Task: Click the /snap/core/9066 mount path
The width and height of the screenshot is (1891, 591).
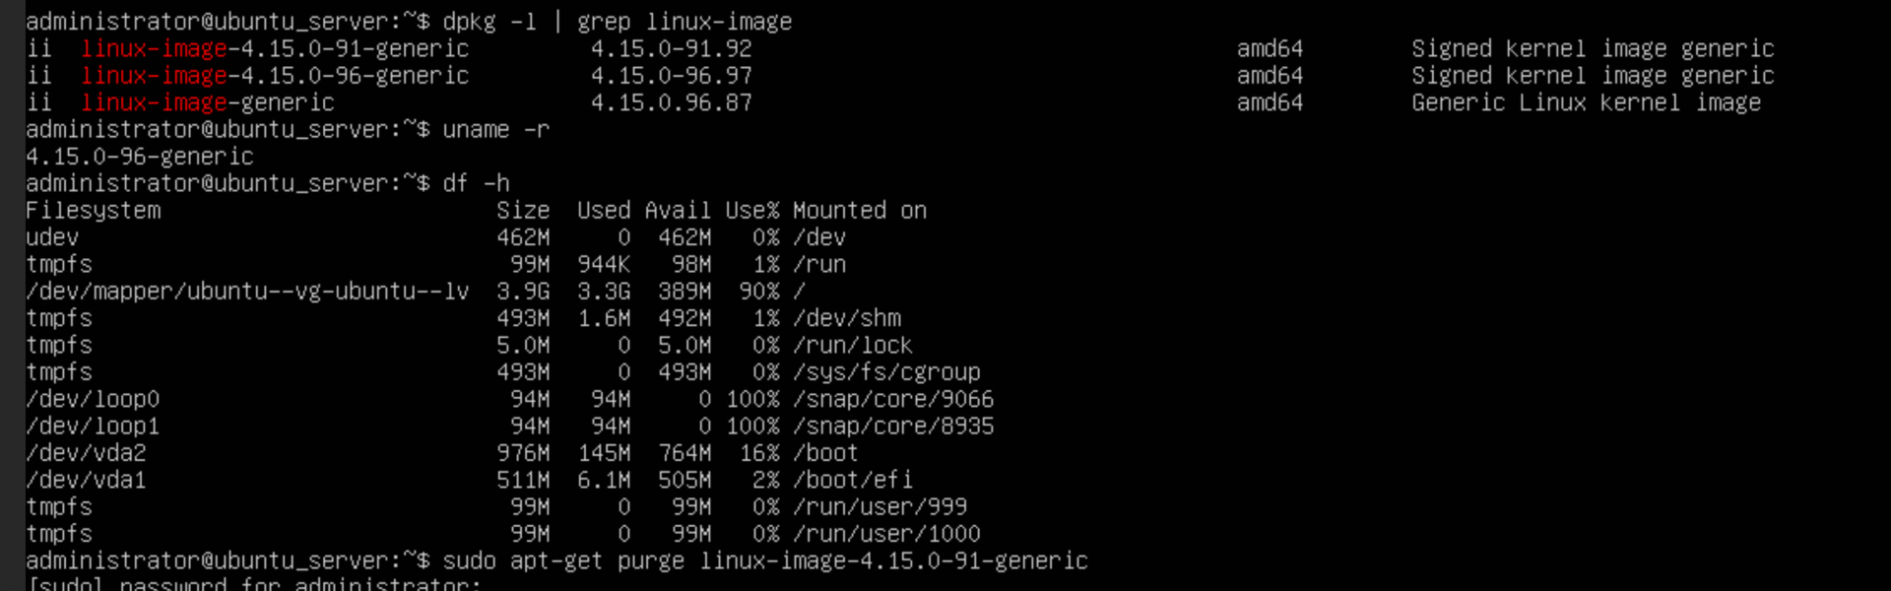Action: pos(893,399)
